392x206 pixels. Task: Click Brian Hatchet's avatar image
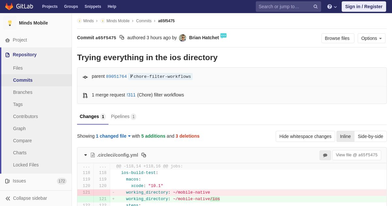coord(183,38)
